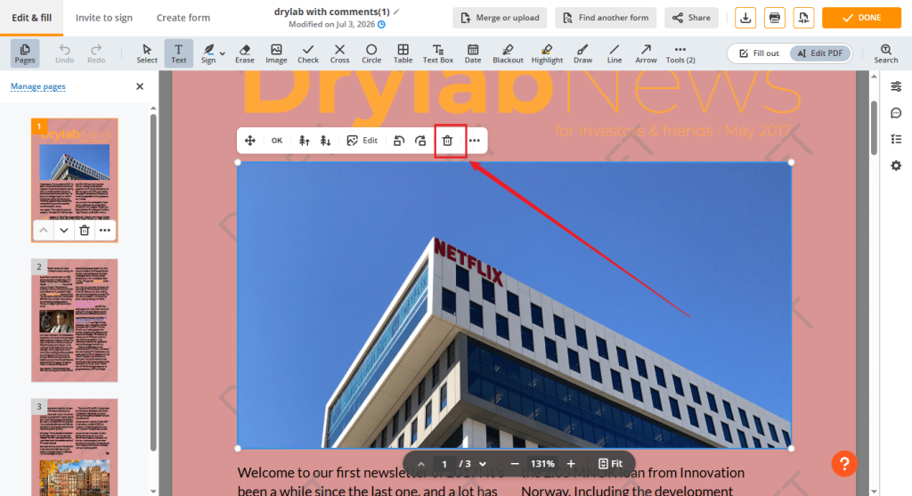Move page 1 up arrow
The image size is (912, 496).
point(44,231)
